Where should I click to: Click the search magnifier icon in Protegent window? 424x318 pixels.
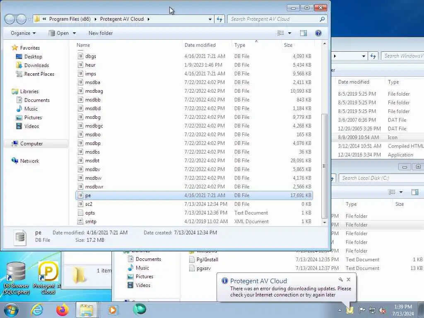click(322, 19)
